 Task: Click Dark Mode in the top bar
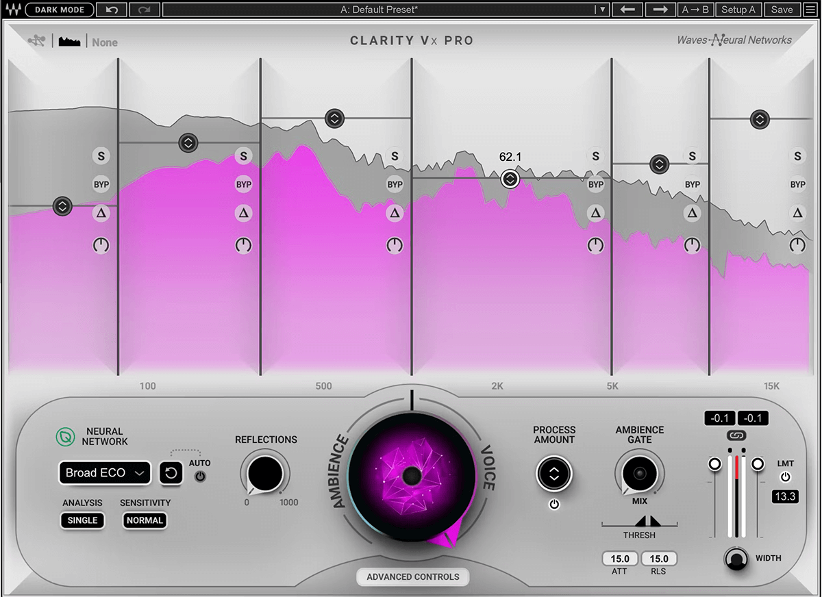tap(59, 10)
